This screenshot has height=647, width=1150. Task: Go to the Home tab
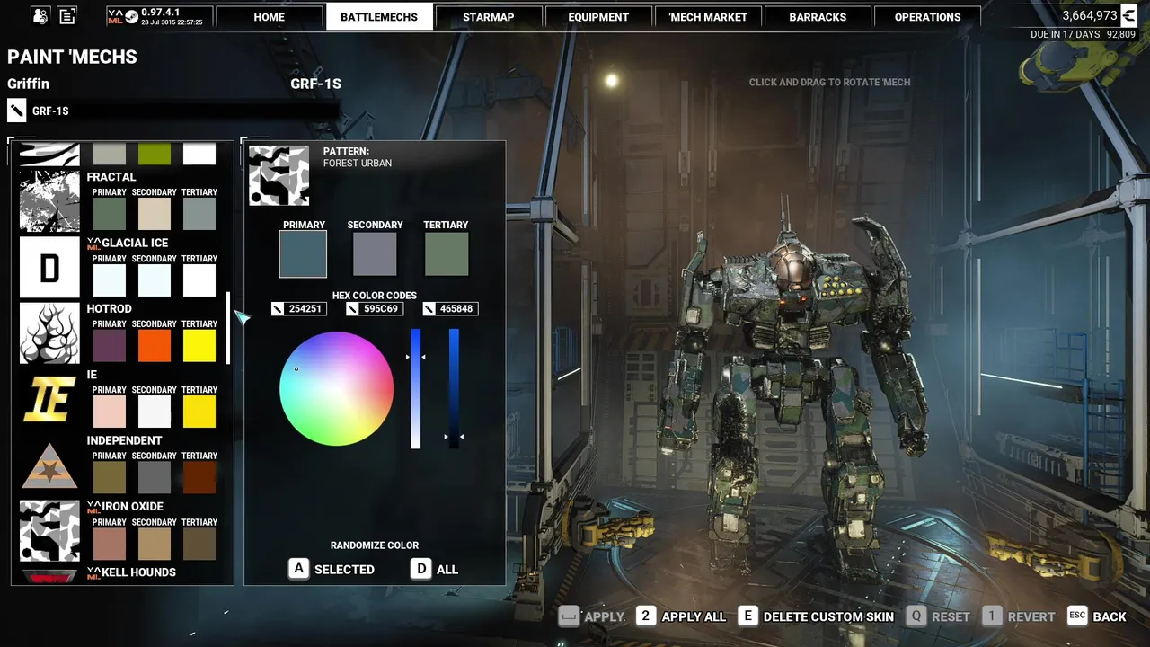[269, 17]
